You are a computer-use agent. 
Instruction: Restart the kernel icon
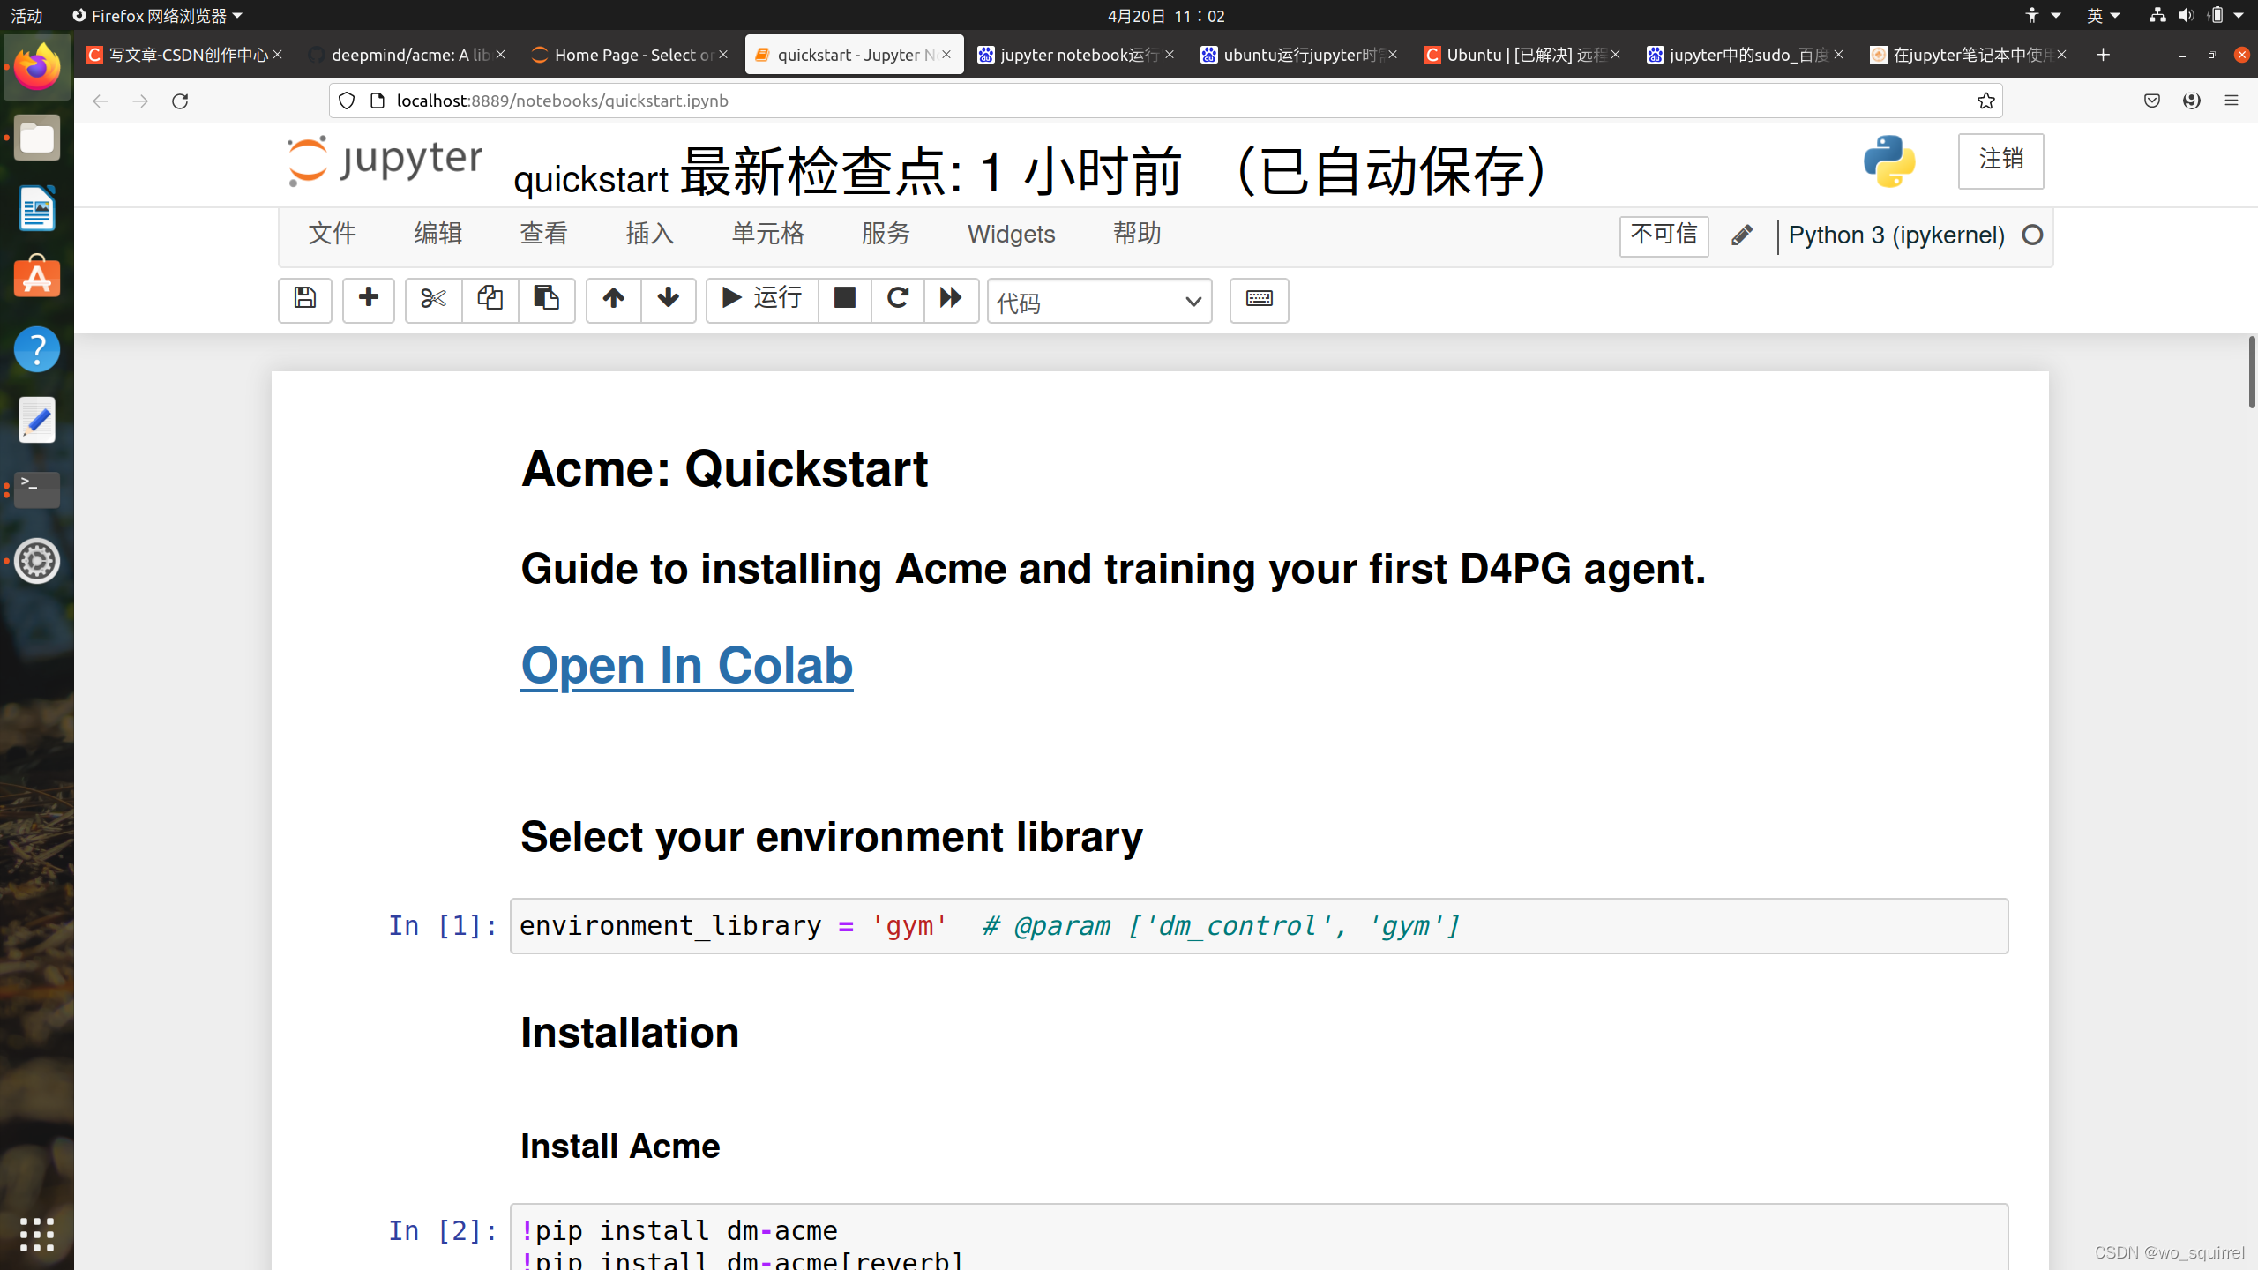click(898, 300)
